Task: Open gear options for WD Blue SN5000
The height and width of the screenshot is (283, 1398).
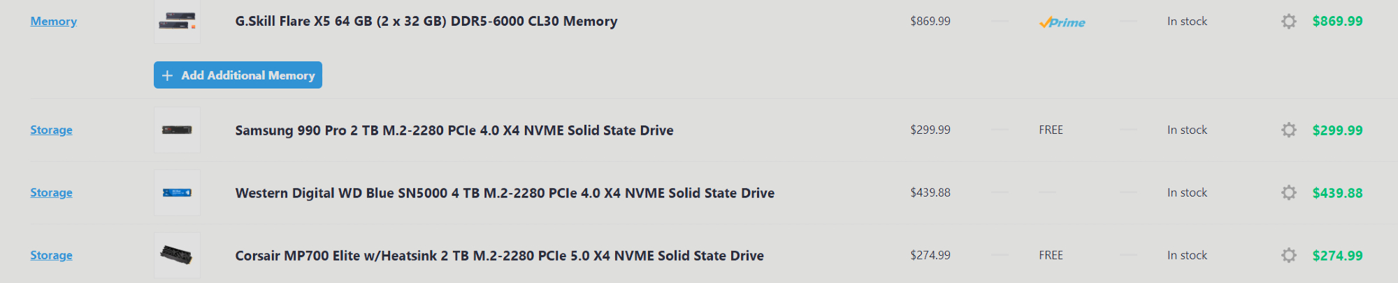Action: [1288, 193]
